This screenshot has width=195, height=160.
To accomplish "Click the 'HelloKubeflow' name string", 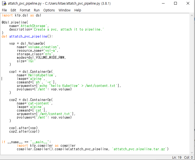I will (40, 75).
